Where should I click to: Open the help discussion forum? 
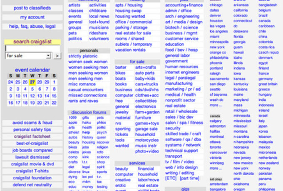86,132
